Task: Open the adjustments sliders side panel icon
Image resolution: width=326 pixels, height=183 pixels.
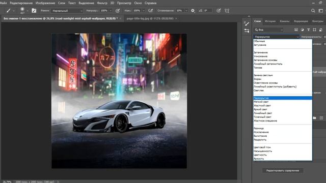Action: 247,31
